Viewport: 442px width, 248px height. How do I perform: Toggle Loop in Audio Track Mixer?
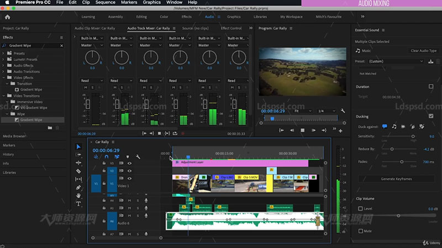click(175, 133)
